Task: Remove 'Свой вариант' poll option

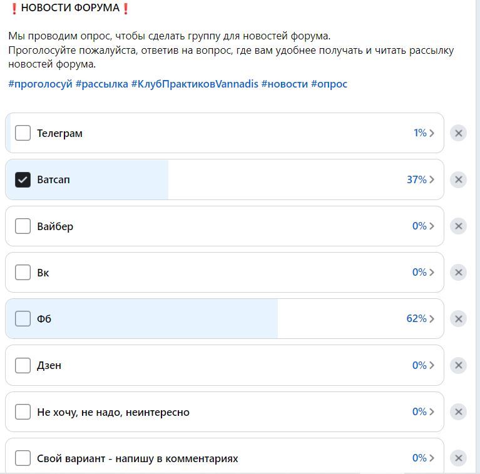Action: [458, 458]
